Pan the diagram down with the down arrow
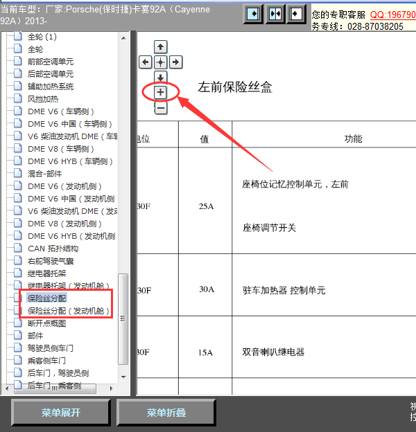This screenshot has width=416, height=432. tap(160, 77)
